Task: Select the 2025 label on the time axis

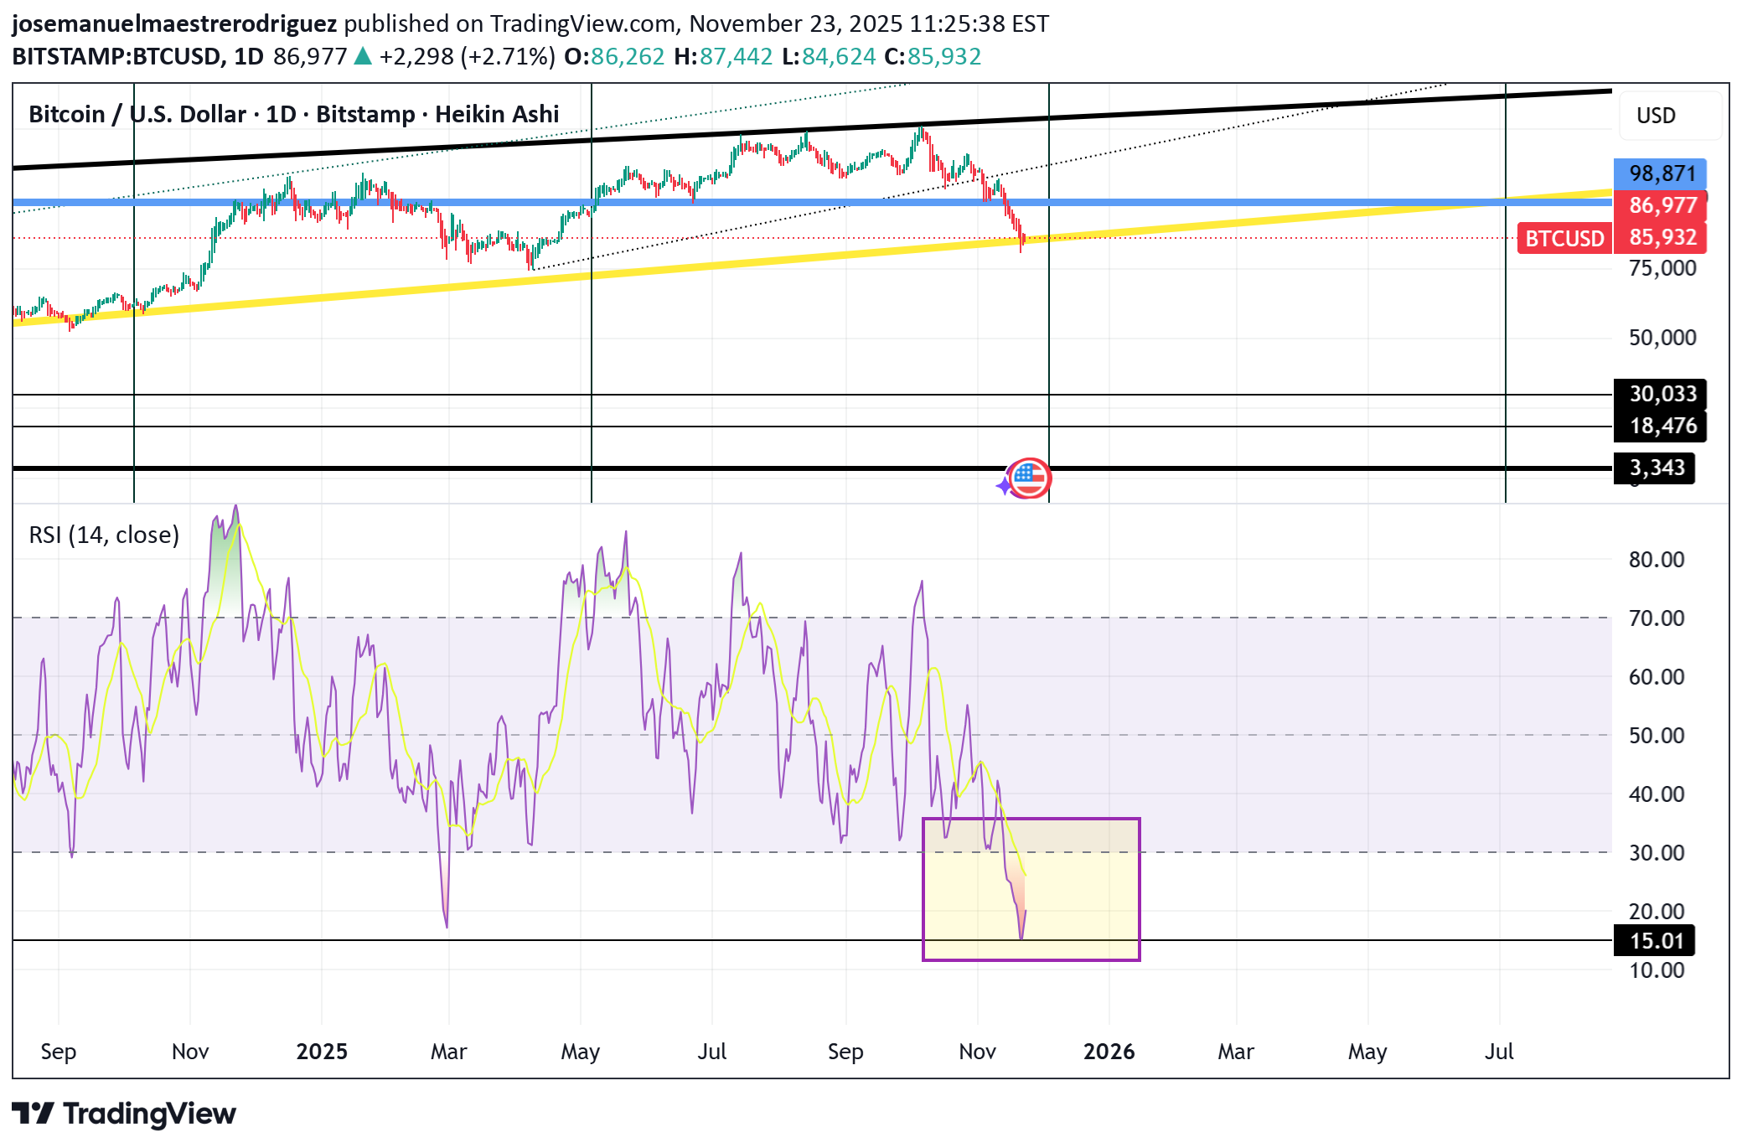Action: (x=323, y=1051)
